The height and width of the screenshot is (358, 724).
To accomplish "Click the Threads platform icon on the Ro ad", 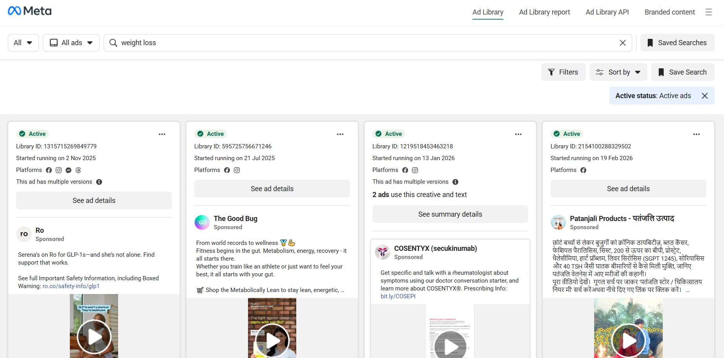I will 78,170.
